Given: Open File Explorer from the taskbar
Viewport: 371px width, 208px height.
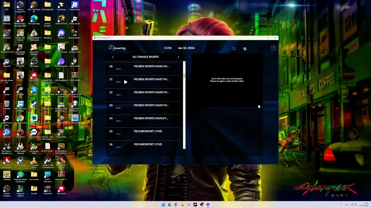Looking at the screenshot, I should click(182, 205).
